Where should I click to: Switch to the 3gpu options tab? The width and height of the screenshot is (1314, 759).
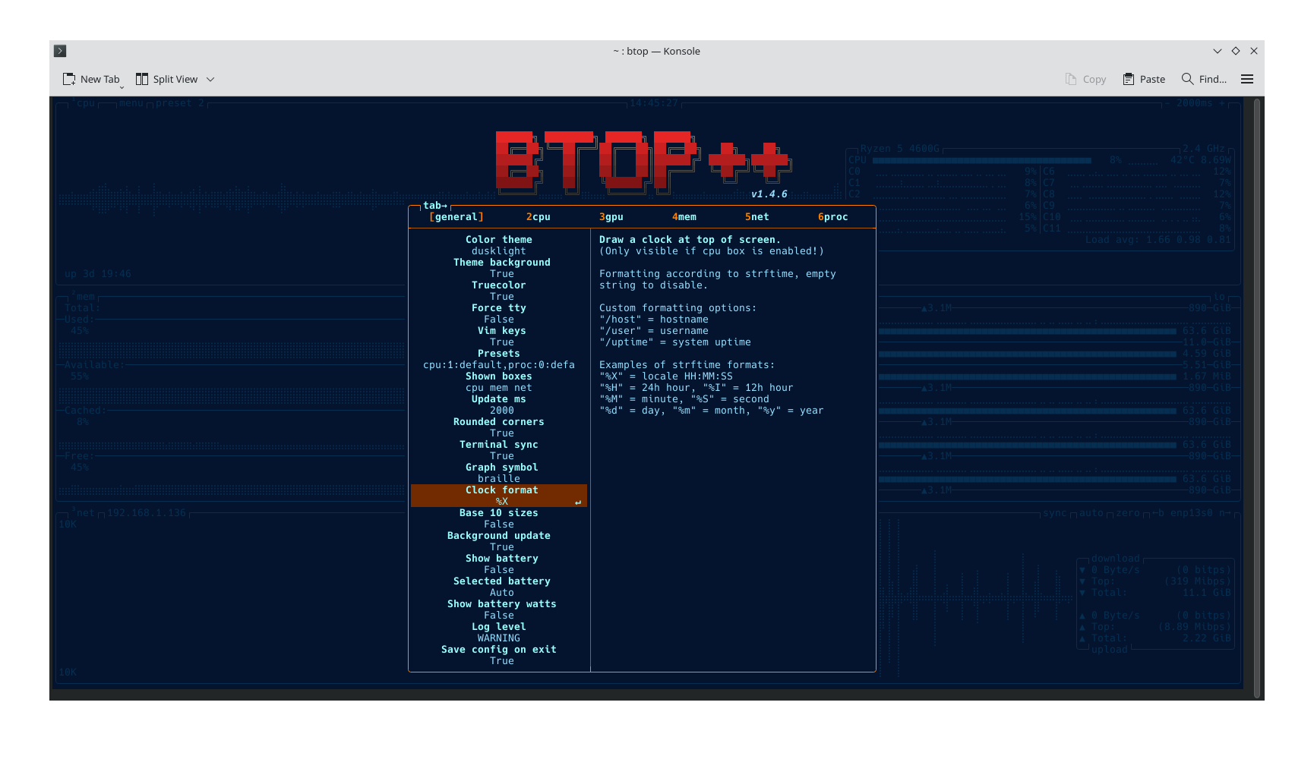point(611,217)
